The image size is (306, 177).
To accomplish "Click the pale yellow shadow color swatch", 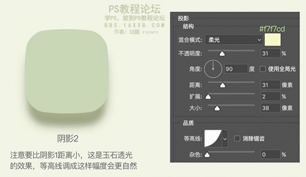I will click(x=273, y=40).
